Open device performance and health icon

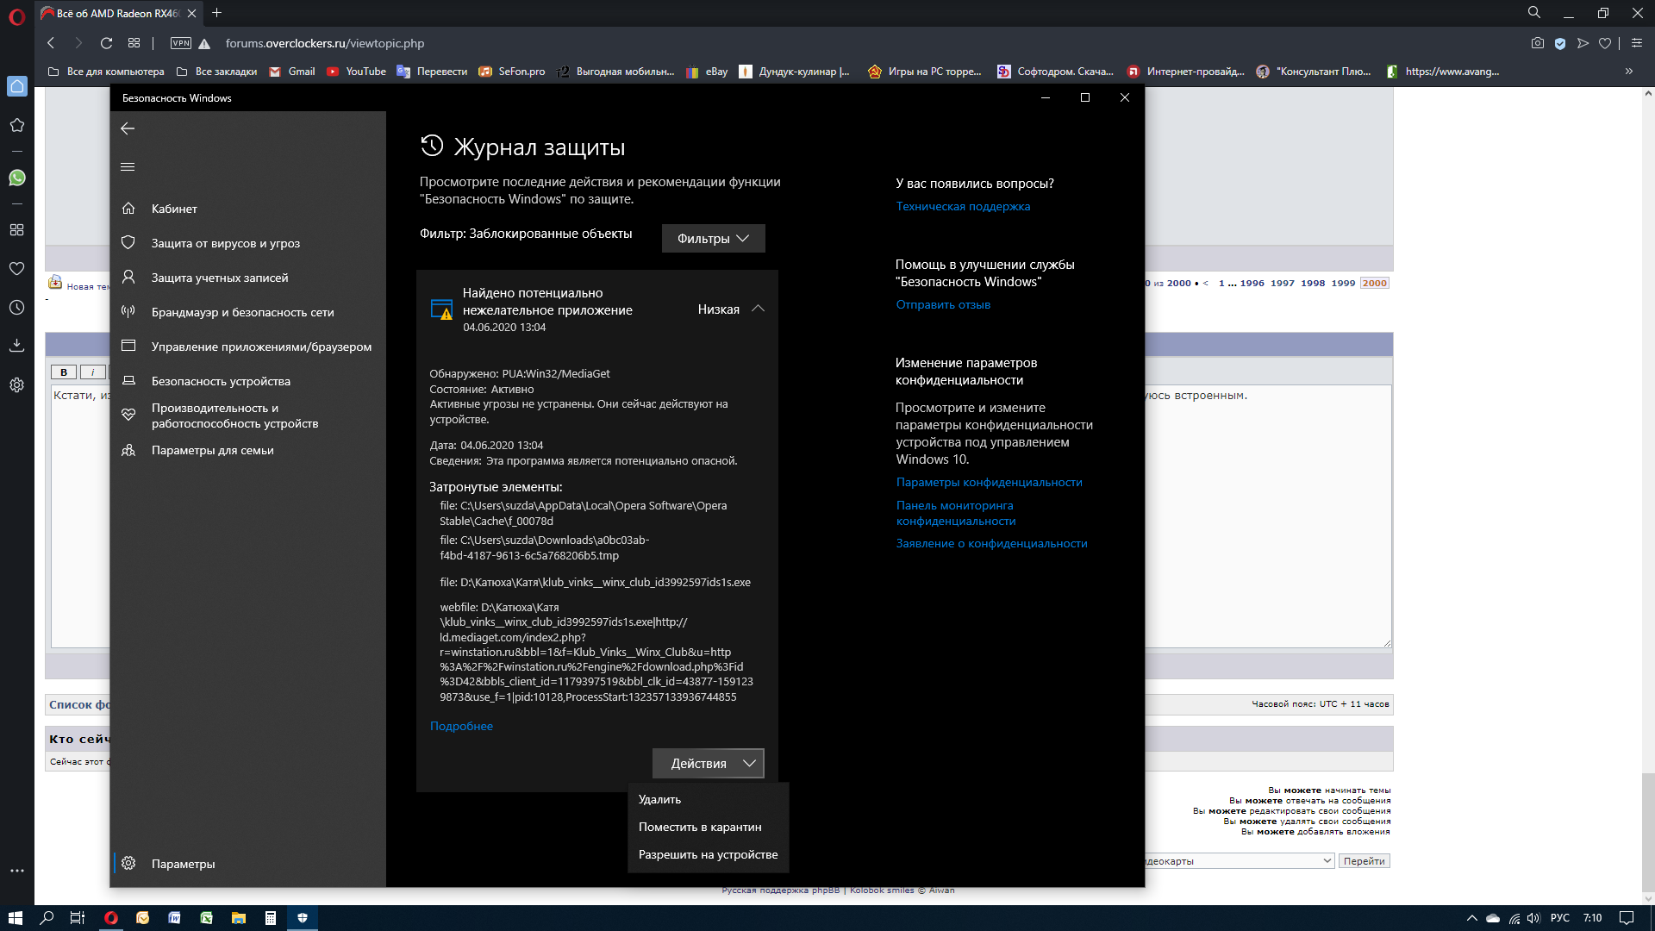[x=128, y=416]
